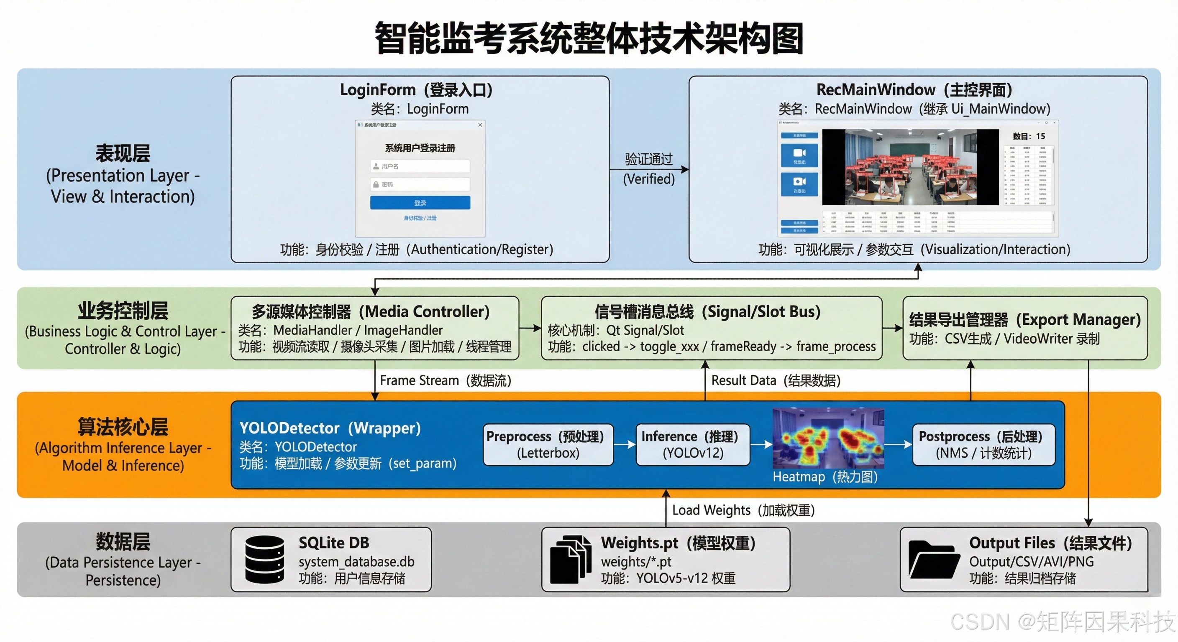
Task: Click the 系统用户登录注册 heading inside the login dialog
Action: click(420, 148)
